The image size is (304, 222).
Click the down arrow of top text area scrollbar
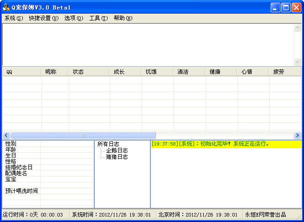coord(297,62)
